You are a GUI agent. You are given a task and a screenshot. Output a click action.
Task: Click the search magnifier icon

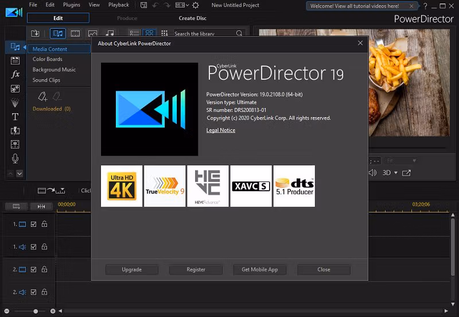239,33
